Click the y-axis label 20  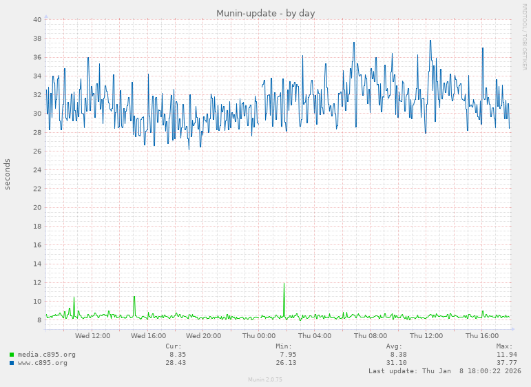point(37,207)
